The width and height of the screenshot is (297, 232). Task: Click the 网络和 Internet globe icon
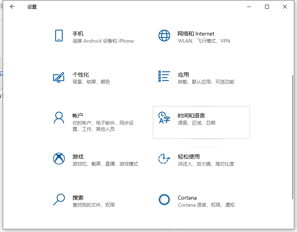point(164,36)
